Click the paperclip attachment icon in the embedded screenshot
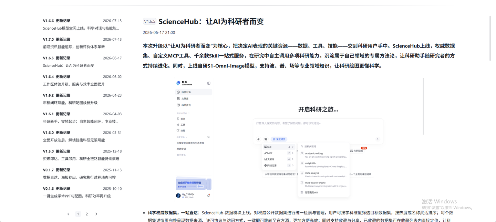This screenshot has height=222, width=496. pyautogui.click(x=258, y=139)
